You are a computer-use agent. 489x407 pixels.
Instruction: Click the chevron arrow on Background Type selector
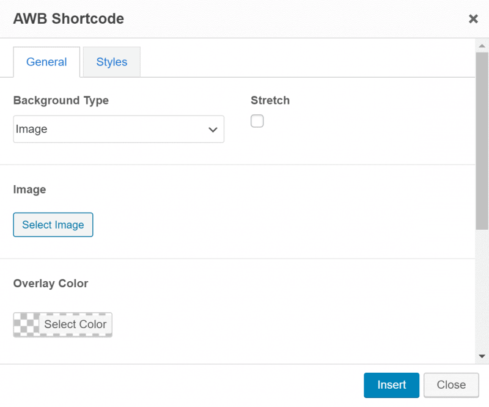pos(213,129)
